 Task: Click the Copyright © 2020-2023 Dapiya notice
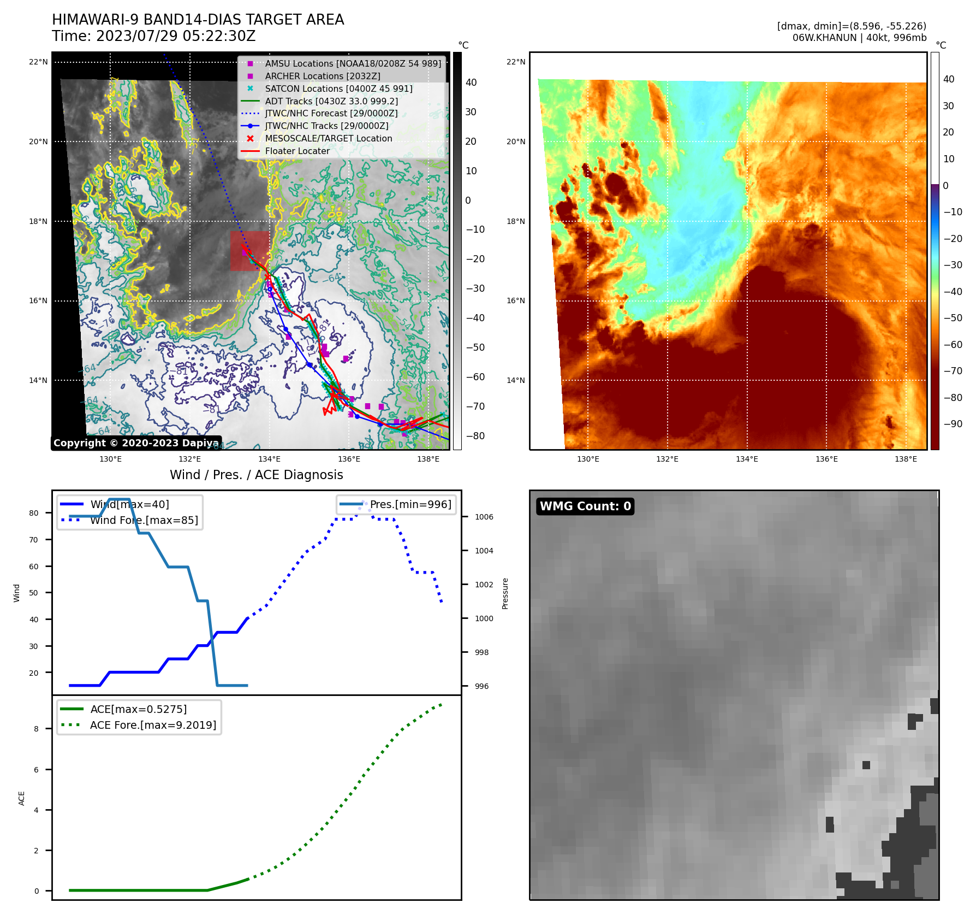pyautogui.click(x=136, y=443)
